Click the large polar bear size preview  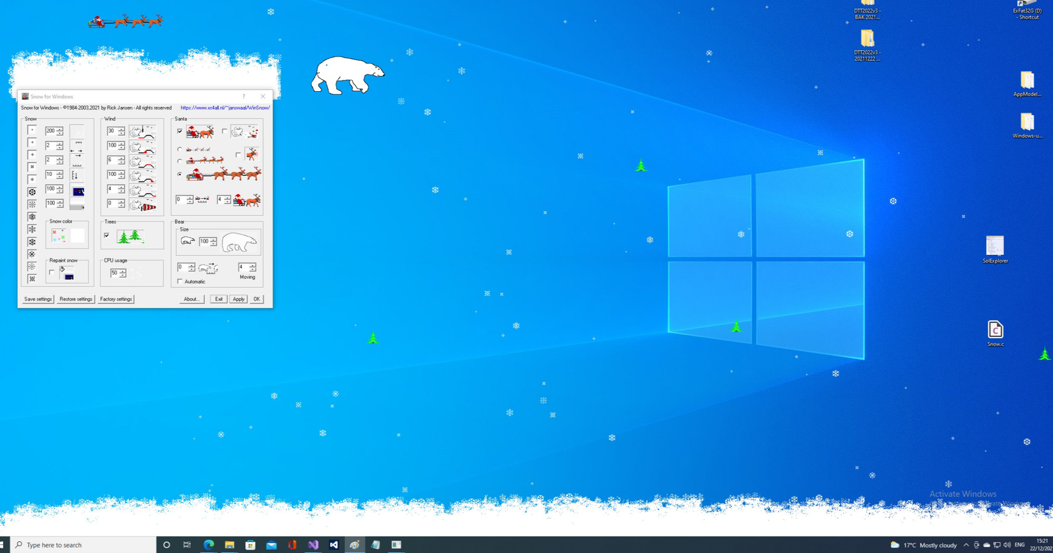pos(239,242)
